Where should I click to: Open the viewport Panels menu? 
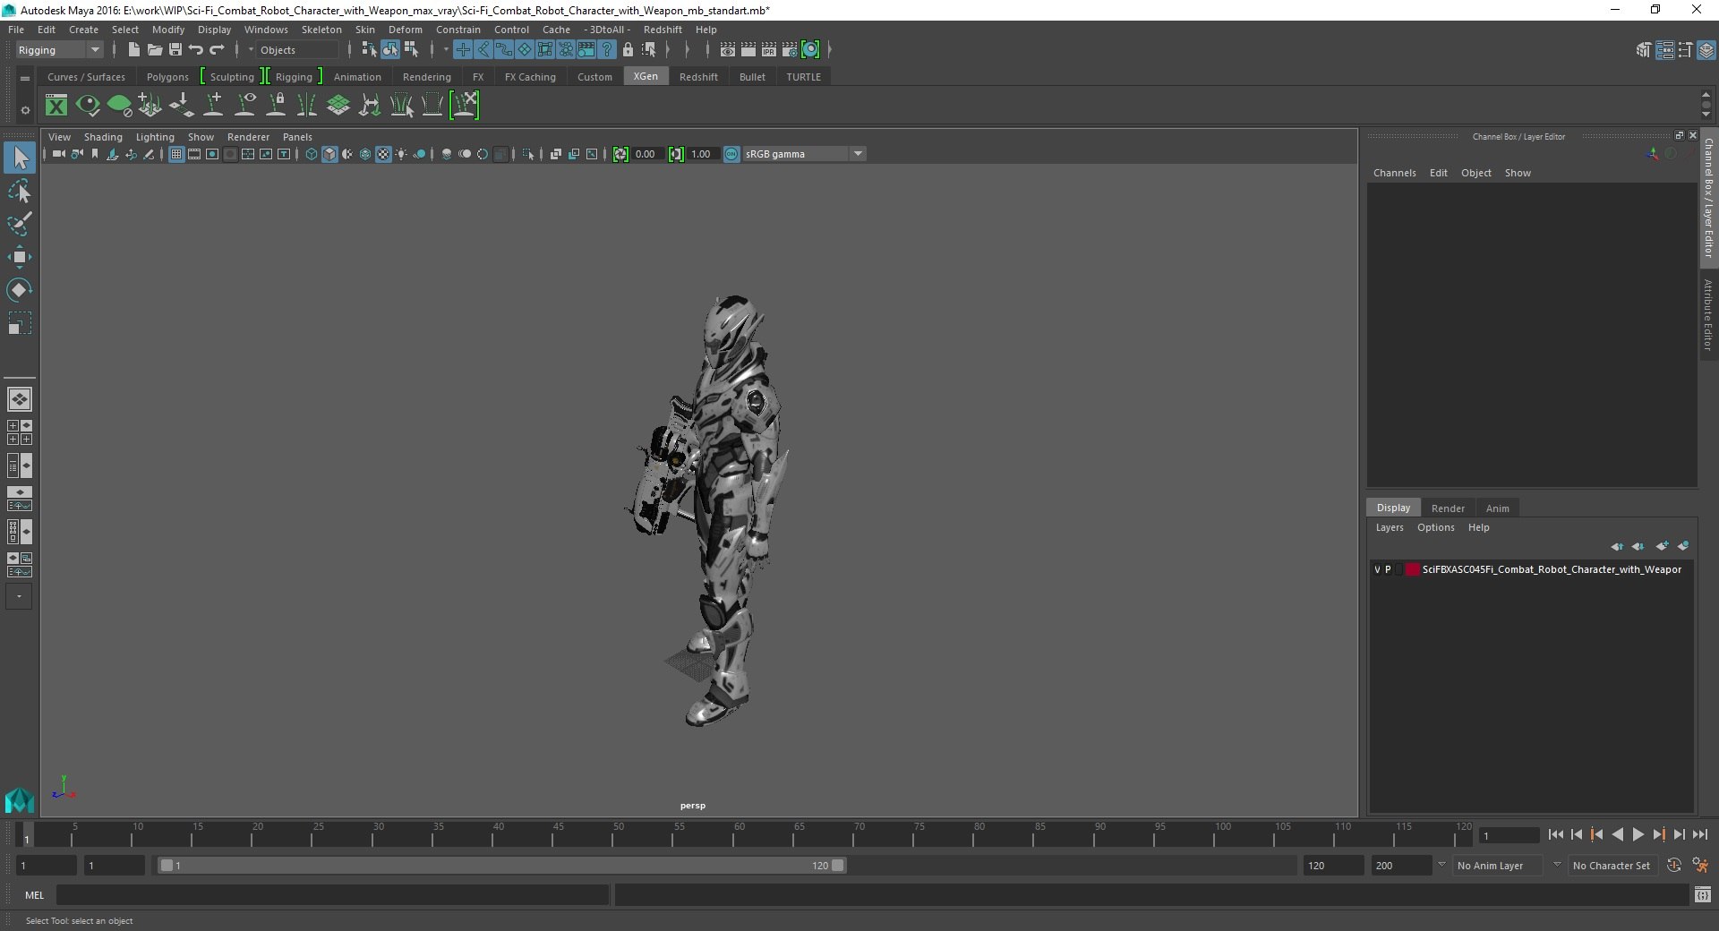coord(297,137)
